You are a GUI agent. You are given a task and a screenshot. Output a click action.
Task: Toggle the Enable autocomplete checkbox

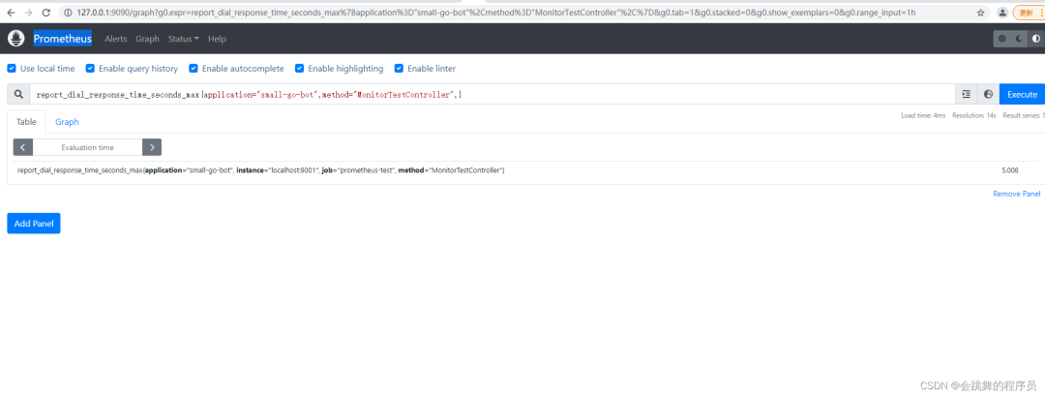coord(194,68)
